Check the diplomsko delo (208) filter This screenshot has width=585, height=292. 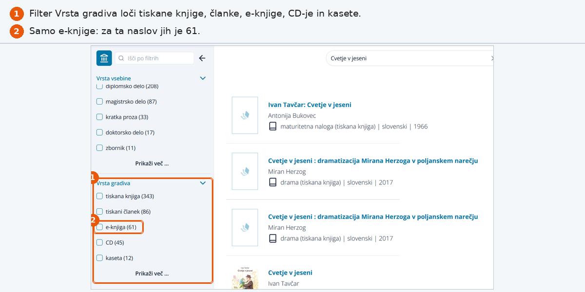click(99, 86)
